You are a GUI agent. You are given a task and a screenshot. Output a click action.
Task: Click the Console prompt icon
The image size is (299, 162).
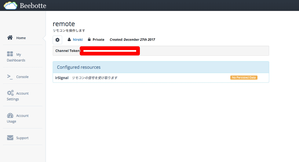pyautogui.click(x=10, y=77)
